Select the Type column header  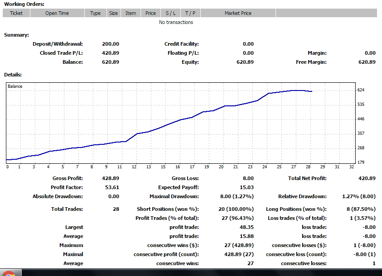pyautogui.click(x=95, y=13)
